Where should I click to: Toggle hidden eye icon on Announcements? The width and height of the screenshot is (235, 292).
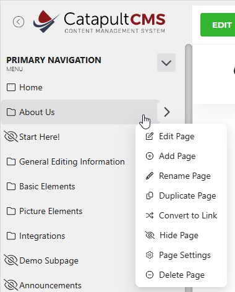[x=11, y=285]
